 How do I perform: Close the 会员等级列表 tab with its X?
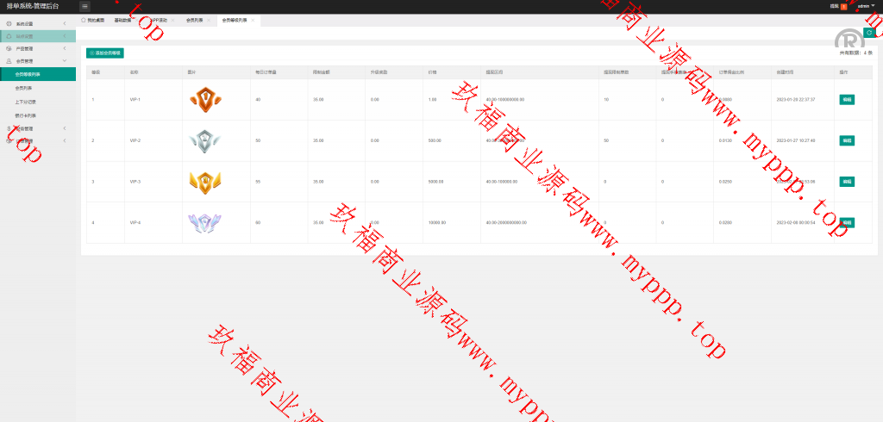(x=253, y=19)
